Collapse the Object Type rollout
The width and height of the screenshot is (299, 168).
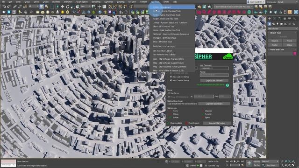point(276,33)
